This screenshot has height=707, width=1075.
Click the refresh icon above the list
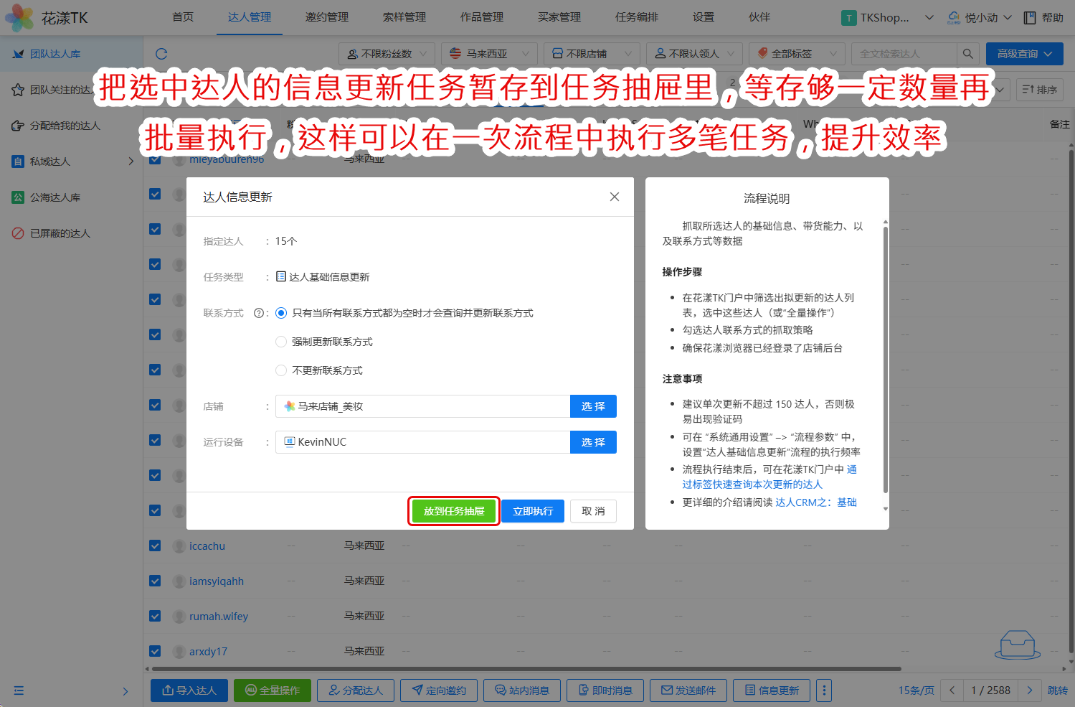(x=161, y=54)
